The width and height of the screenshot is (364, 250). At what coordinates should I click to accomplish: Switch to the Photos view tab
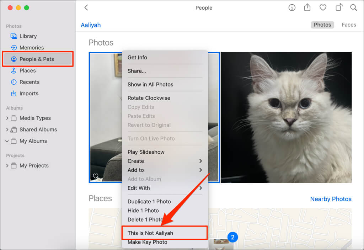coord(322,25)
